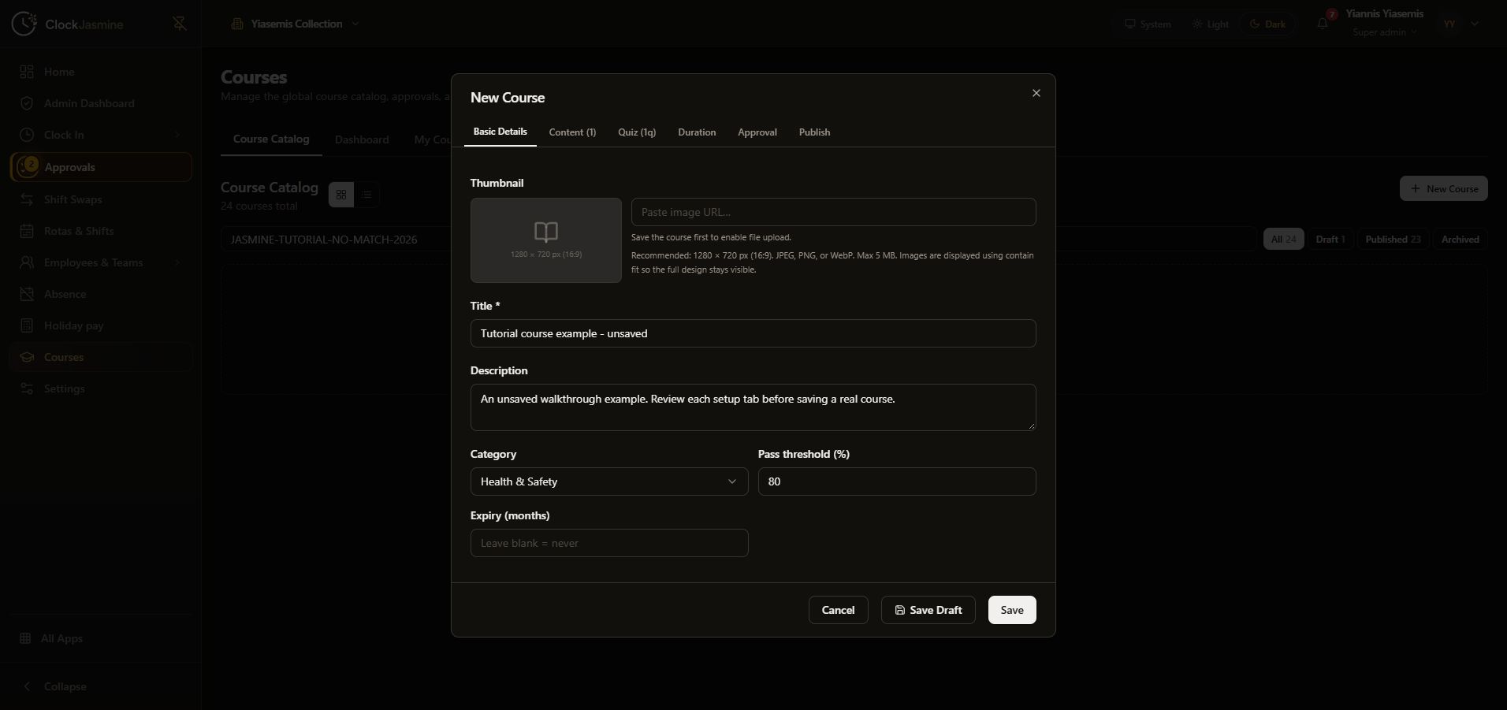Image resolution: width=1507 pixels, height=710 pixels.
Task: Click the Absence sidebar icon
Action: pyautogui.click(x=27, y=294)
